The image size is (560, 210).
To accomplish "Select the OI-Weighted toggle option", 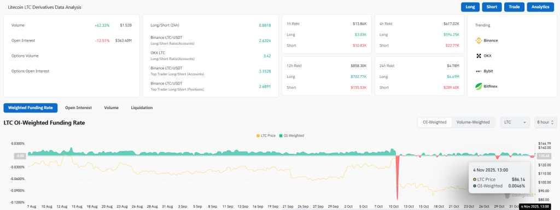I will tap(435, 122).
